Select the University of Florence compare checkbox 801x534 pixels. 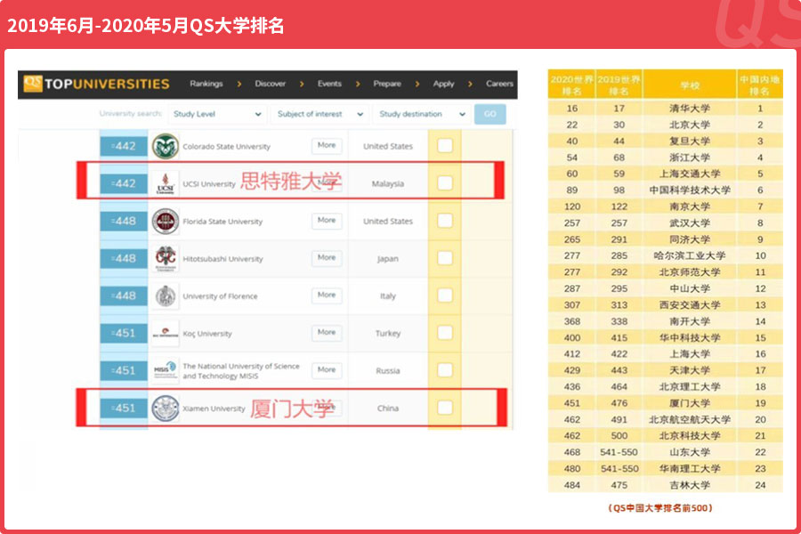pos(445,295)
